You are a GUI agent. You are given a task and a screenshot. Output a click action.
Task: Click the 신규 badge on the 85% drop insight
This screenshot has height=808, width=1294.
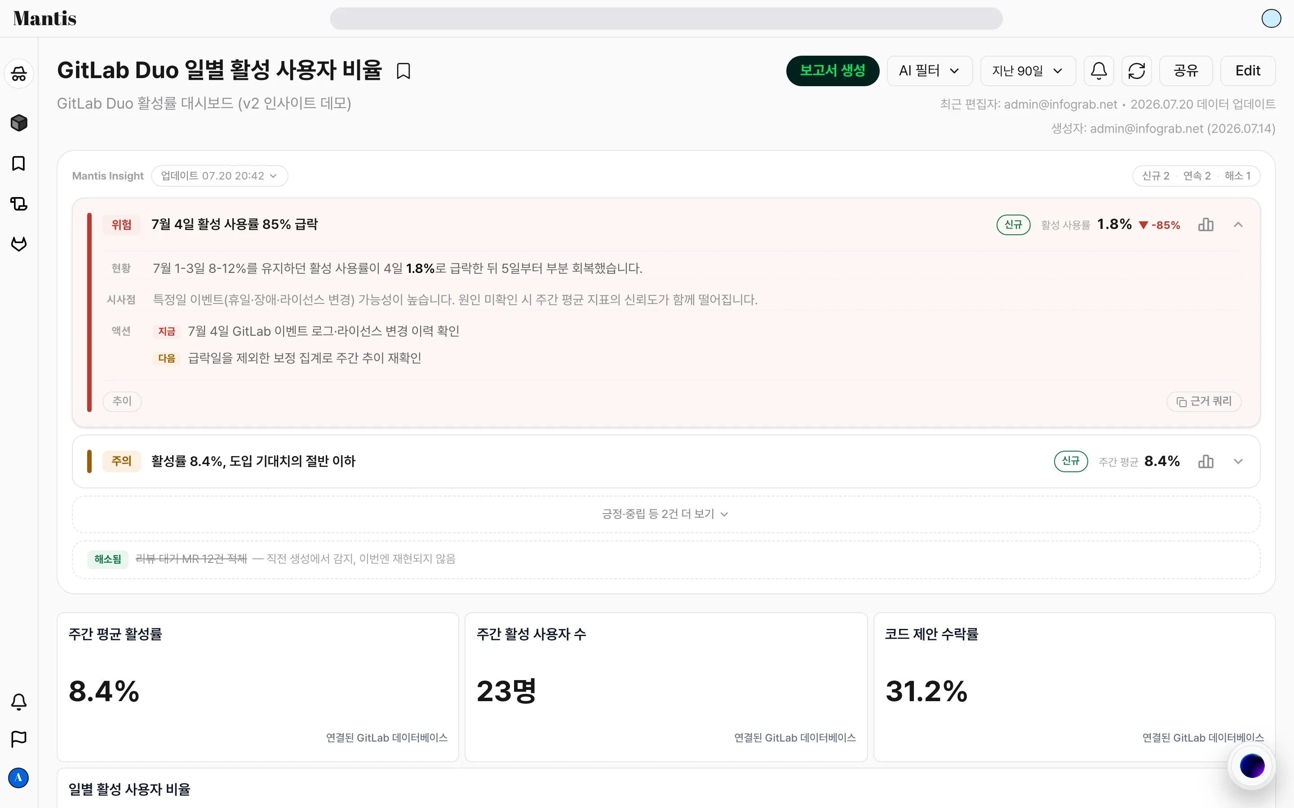pos(1013,225)
